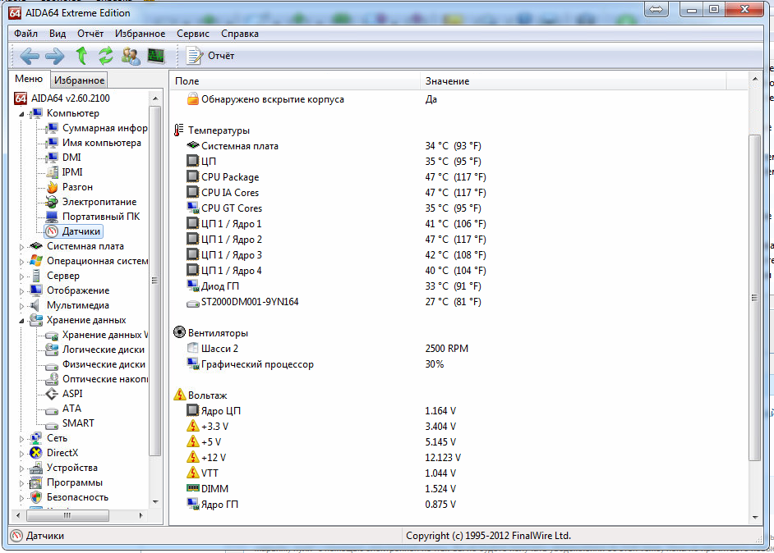Screen dimensions: 774x553
Task: Expand the Безопасность branch
Action: click(x=21, y=498)
